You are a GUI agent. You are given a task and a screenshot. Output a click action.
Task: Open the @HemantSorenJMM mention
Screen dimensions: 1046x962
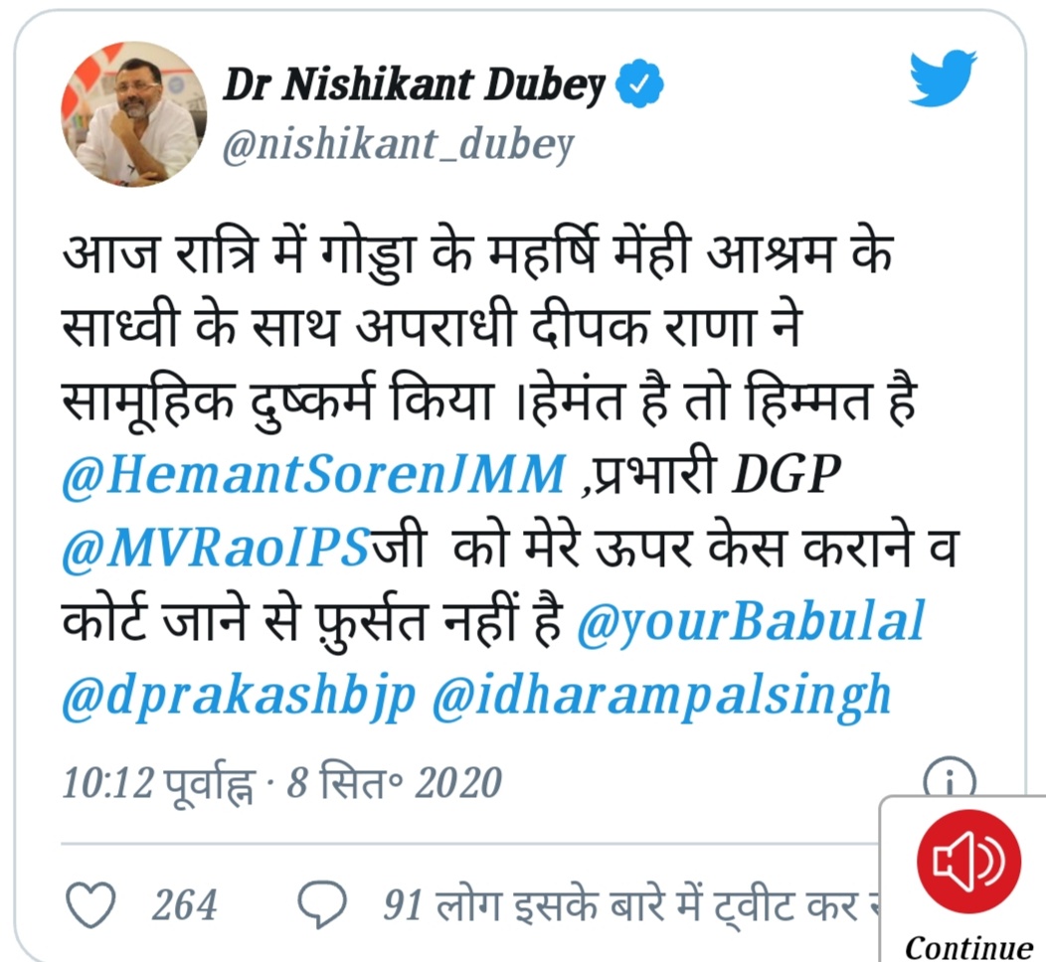click(313, 475)
